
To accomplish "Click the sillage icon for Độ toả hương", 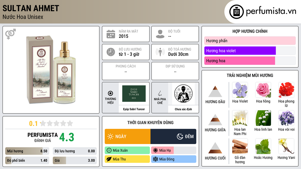I will (x=160, y=52).
